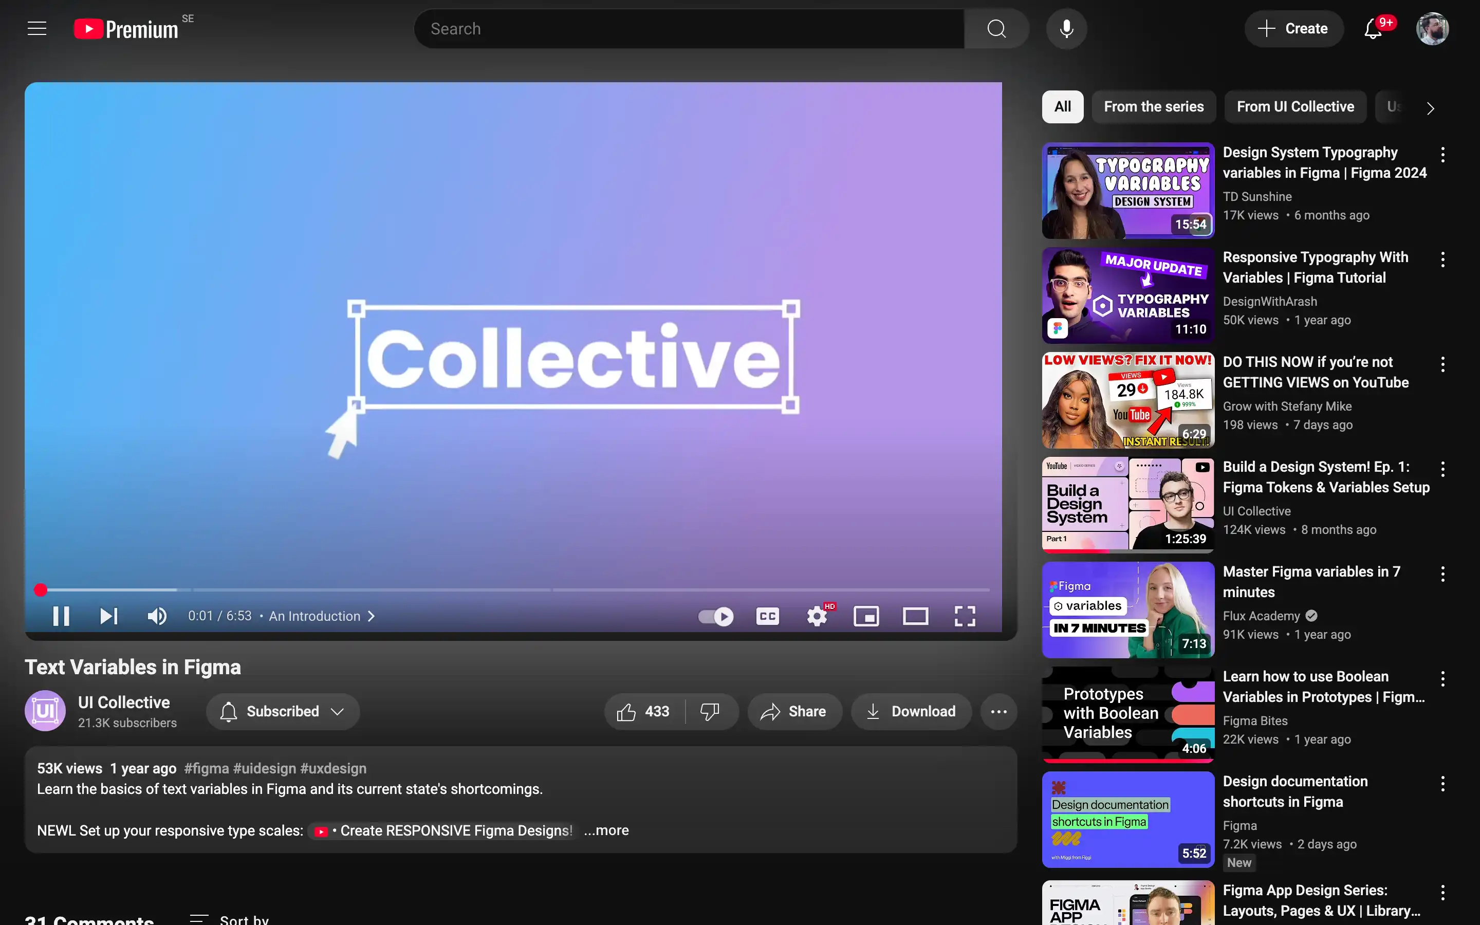Click #figma hashtag

207,768
